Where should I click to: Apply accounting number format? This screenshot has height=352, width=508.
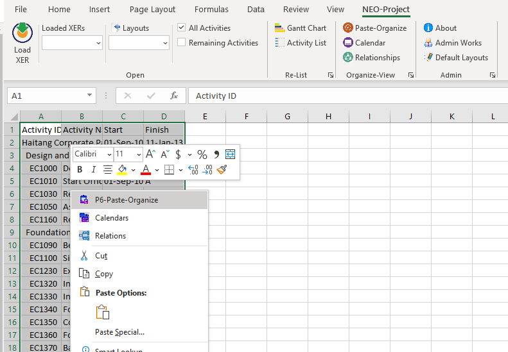click(178, 154)
